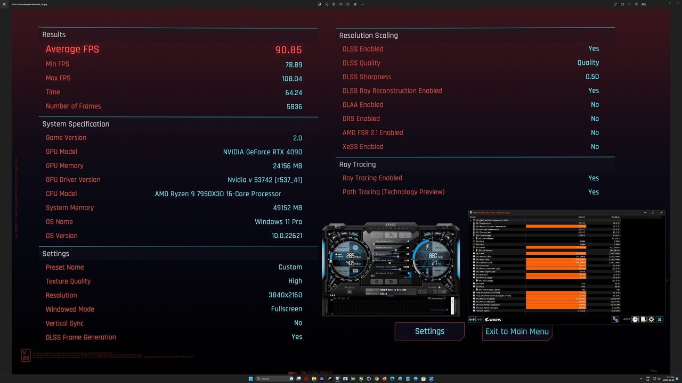Click Afterburner center logo tab button
This screenshot has height=383, width=682.
pos(391,235)
